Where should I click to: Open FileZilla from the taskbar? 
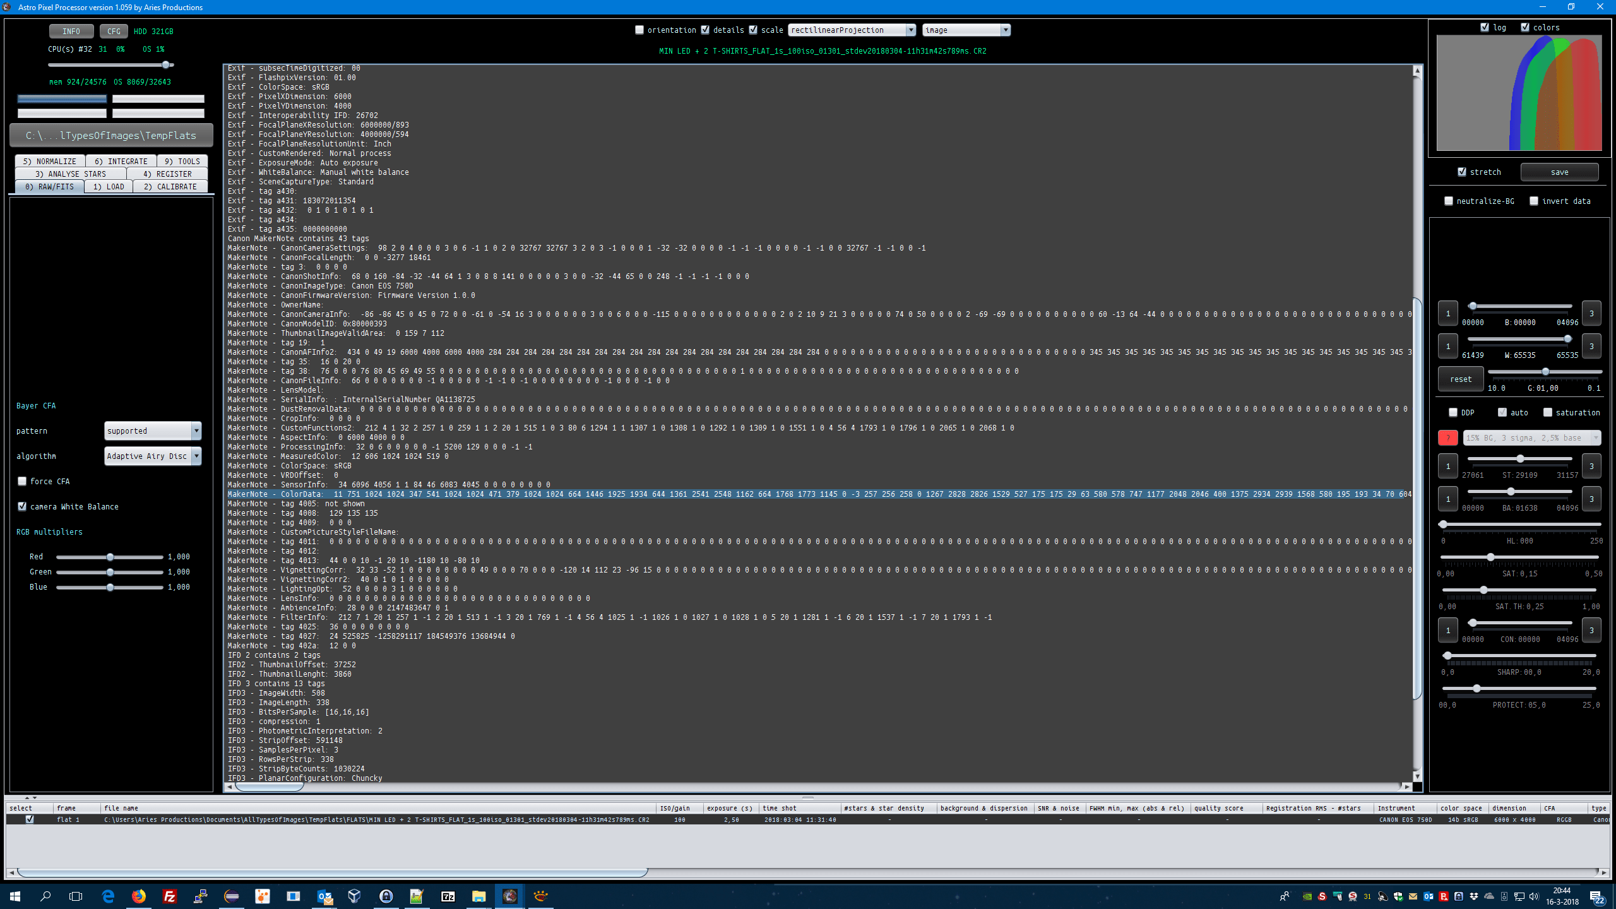click(169, 896)
